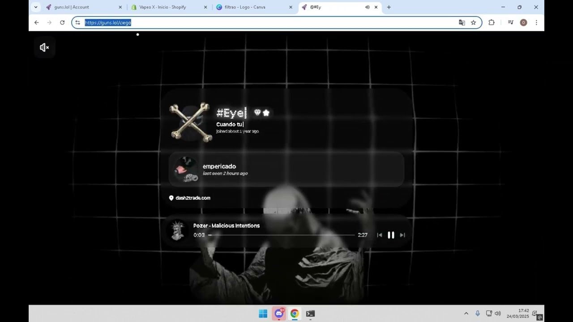Viewport: 573px width, 322px height.
Task: Close the @#Ey tab
Action: [376, 7]
